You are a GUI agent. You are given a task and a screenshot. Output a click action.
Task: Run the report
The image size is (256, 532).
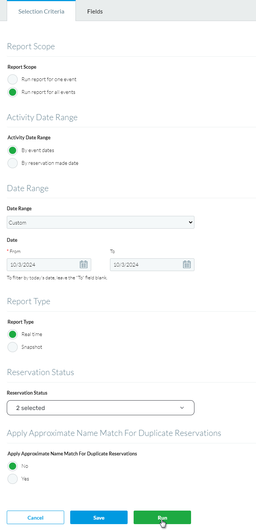pyautogui.click(x=162, y=517)
